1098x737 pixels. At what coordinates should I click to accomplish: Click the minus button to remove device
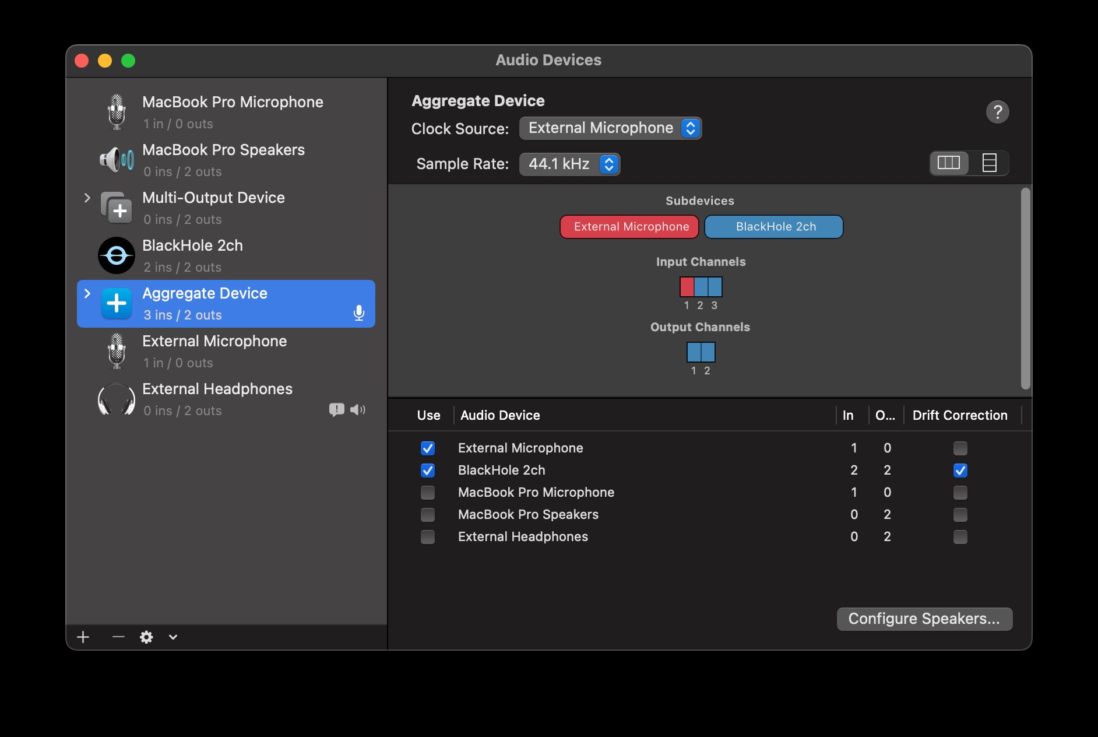[x=118, y=637]
